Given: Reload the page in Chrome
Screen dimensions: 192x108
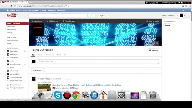Looking at the screenshot, I should [11, 6].
